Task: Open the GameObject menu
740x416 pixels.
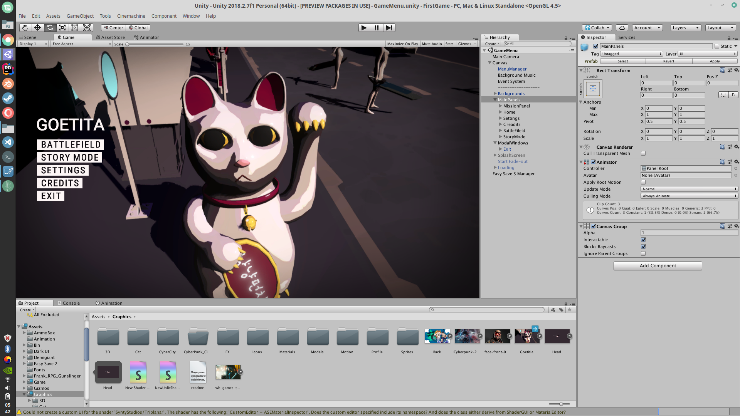Action: coord(80,16)
